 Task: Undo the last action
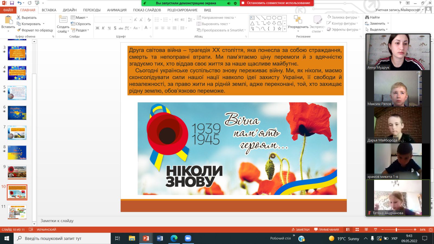tap(19, 3)
